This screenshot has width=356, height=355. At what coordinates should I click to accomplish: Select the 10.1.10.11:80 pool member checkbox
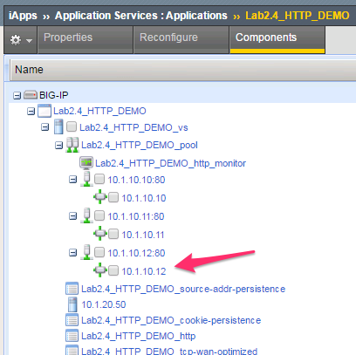point(99,215)
